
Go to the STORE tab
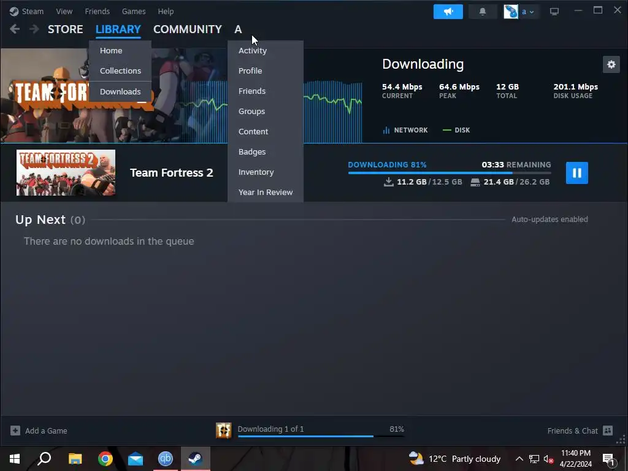point(65,29)
